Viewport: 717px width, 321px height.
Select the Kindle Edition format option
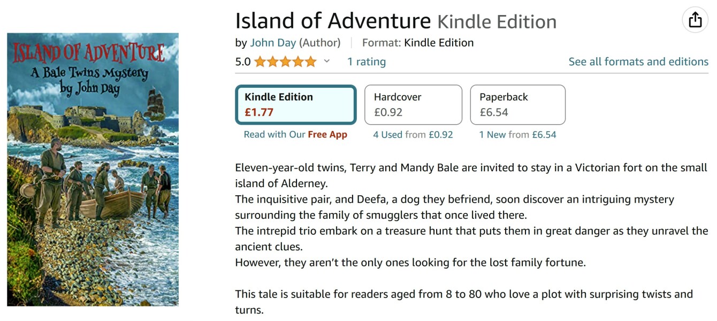pos(296,104)
